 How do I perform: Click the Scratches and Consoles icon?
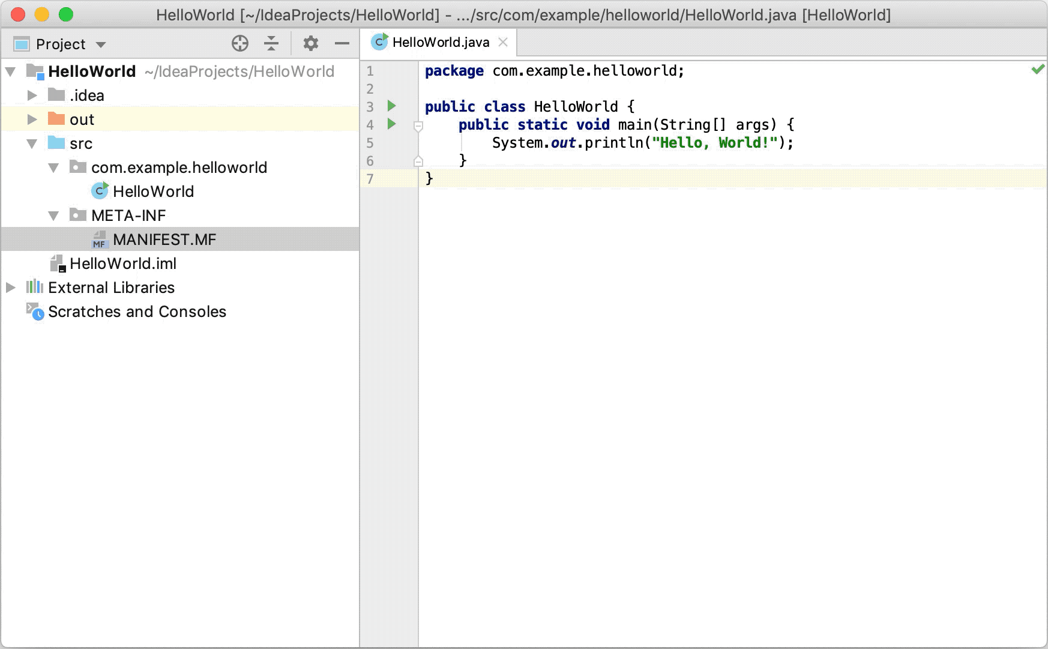[x=34, y=311]
